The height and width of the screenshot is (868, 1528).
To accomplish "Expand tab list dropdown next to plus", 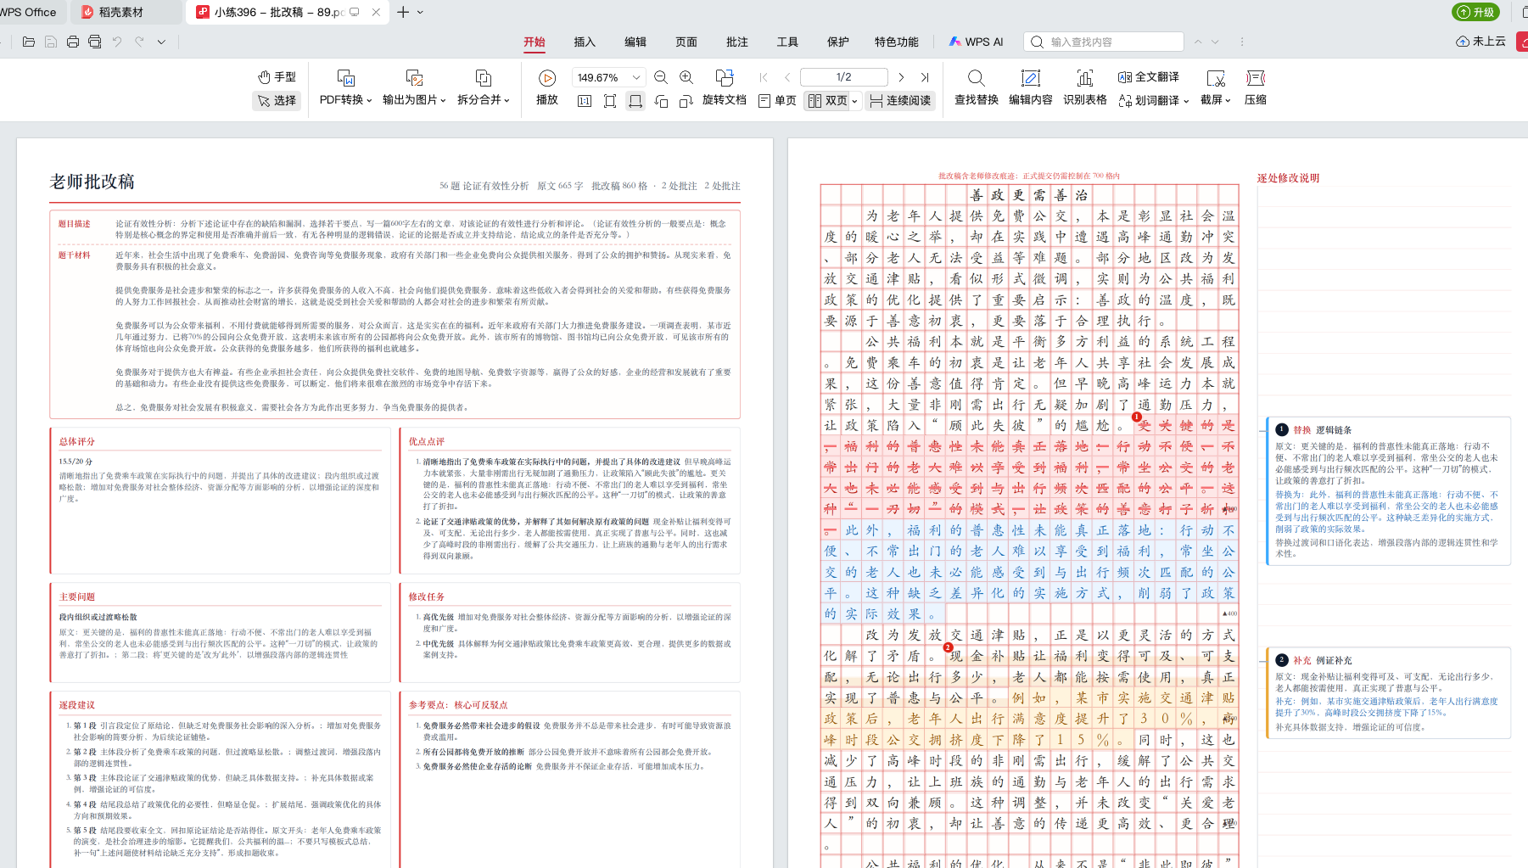I will (420, 12).
